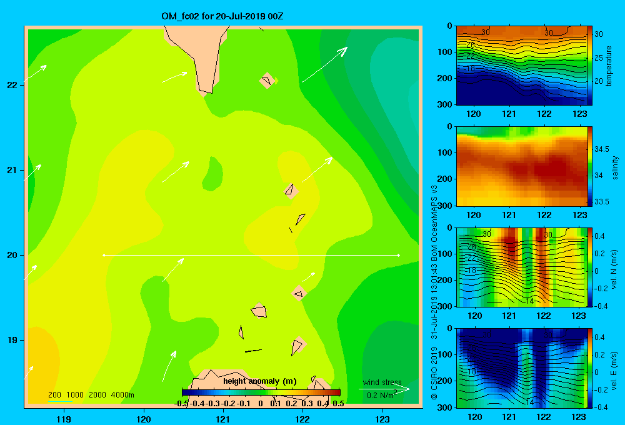Click the 'vel. N (m/s)' label
Screen dimensions: 625x425
614,269
